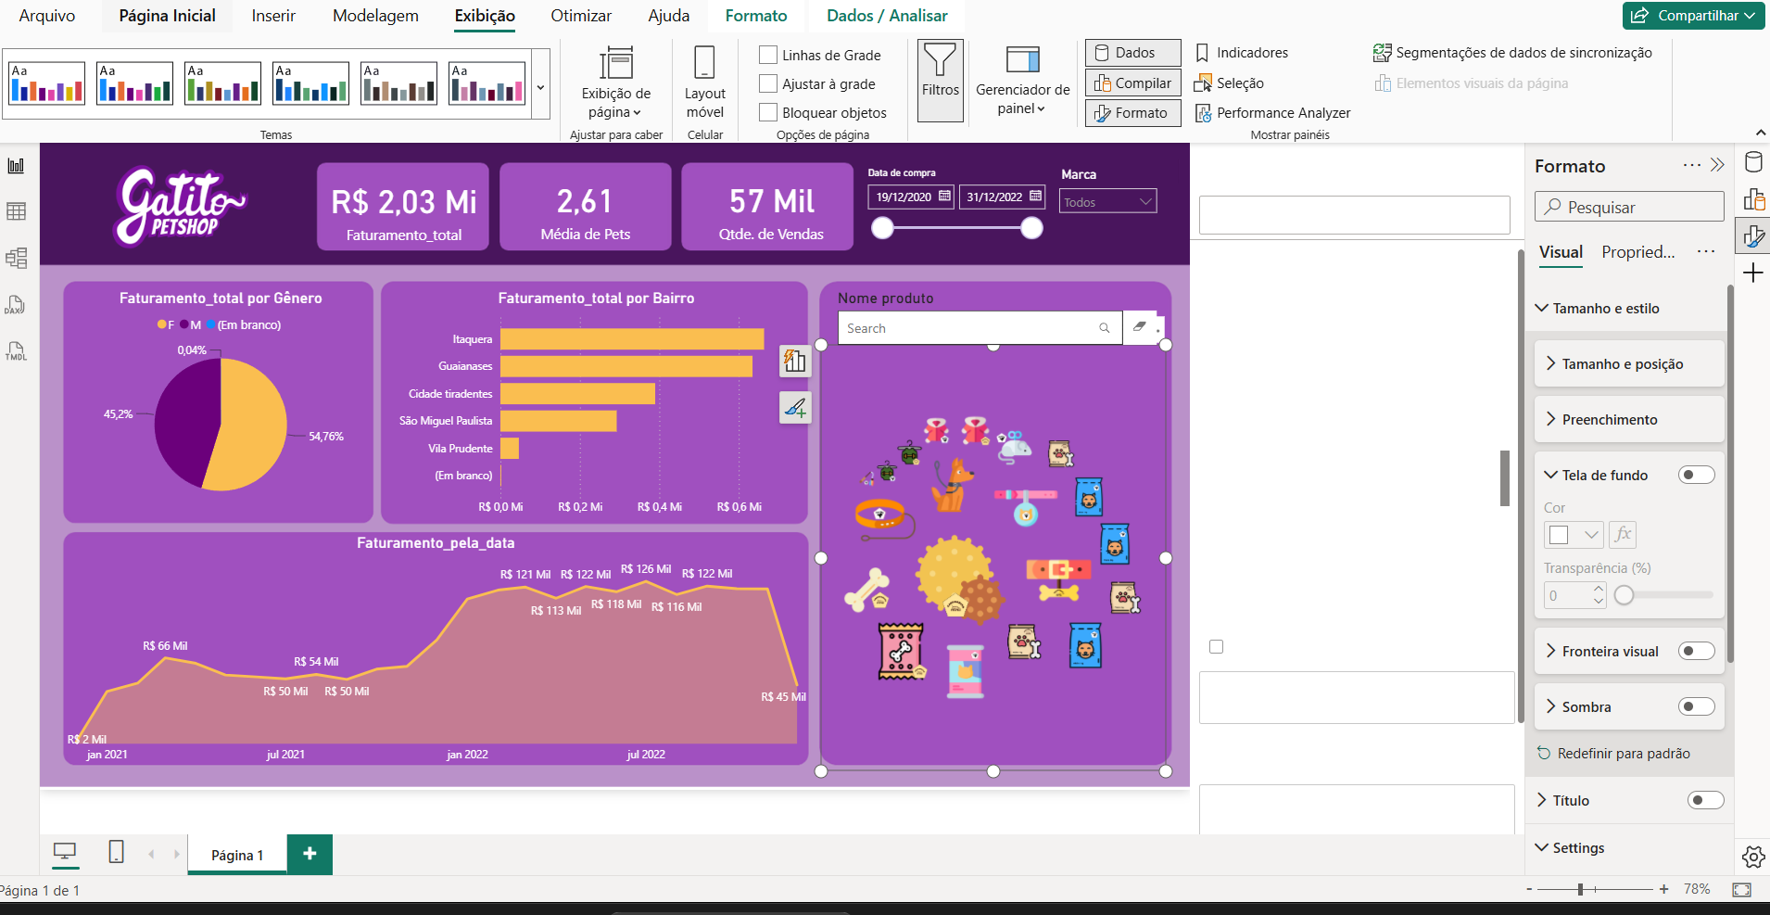
Task: Open the Model view icon in left sidebar
Action: (17, 258)
